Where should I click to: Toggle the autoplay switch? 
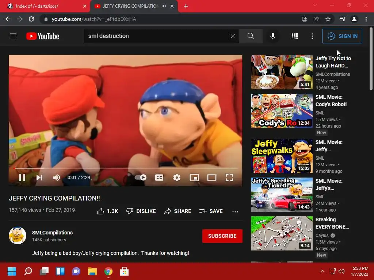click(x=141, y=178)
